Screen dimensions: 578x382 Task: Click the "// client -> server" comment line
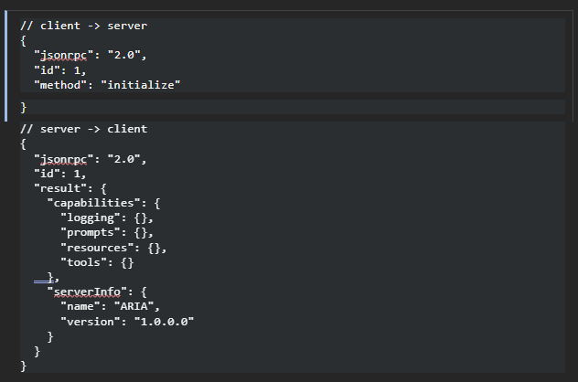click(83, 26)
